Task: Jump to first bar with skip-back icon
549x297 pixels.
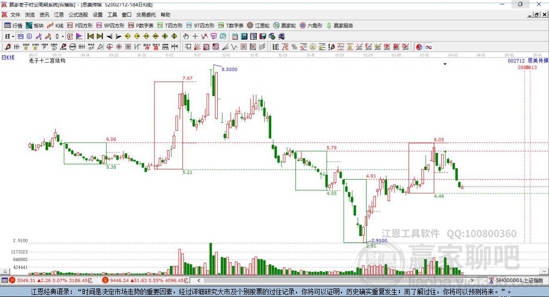Action: 90,36
